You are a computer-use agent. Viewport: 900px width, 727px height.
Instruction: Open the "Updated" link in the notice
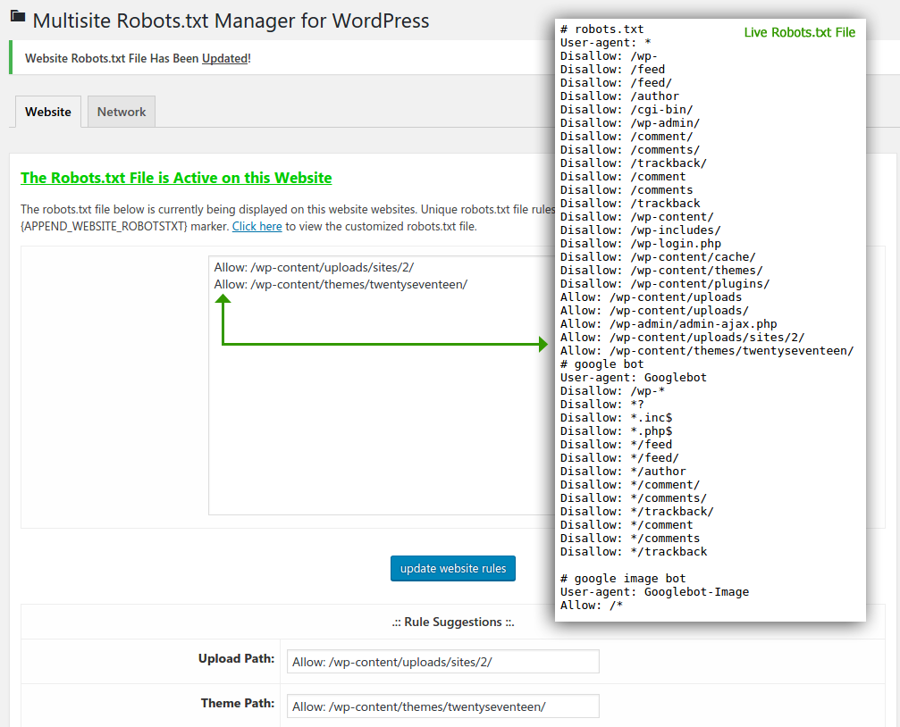[x=224, y=58]
